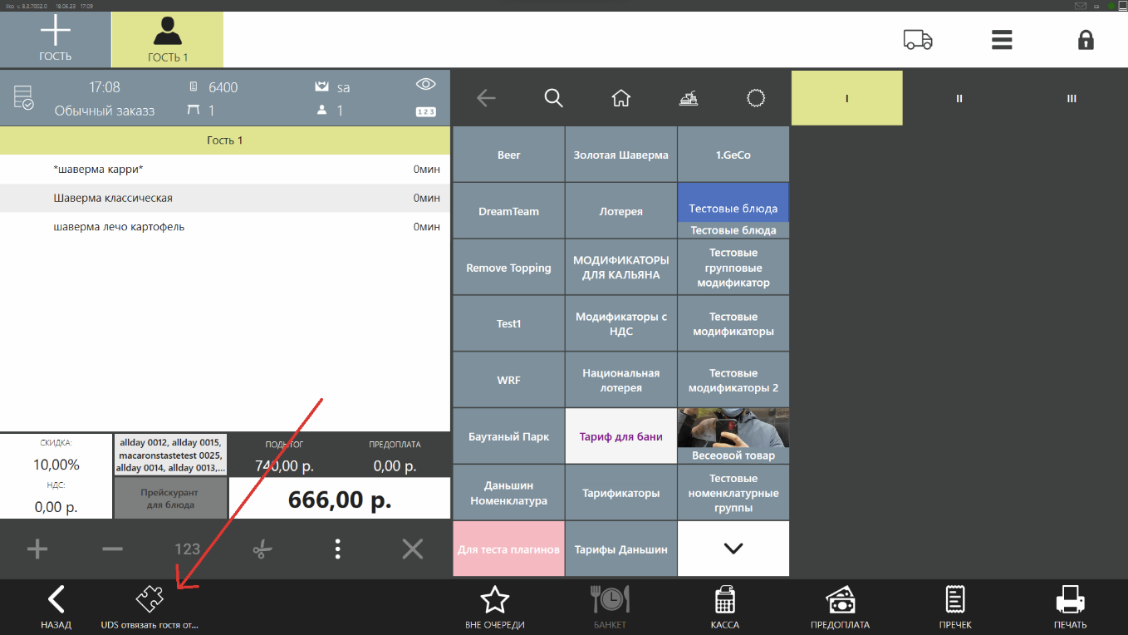Go to menu home icon
Image resolution: width=1128 pixels, height=635 pixels.
click(x=620, y=98)
